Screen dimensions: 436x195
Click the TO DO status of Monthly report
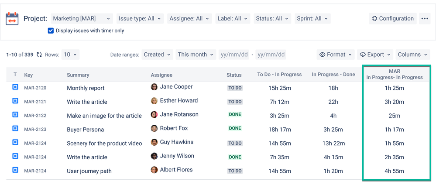pos(235,88)
